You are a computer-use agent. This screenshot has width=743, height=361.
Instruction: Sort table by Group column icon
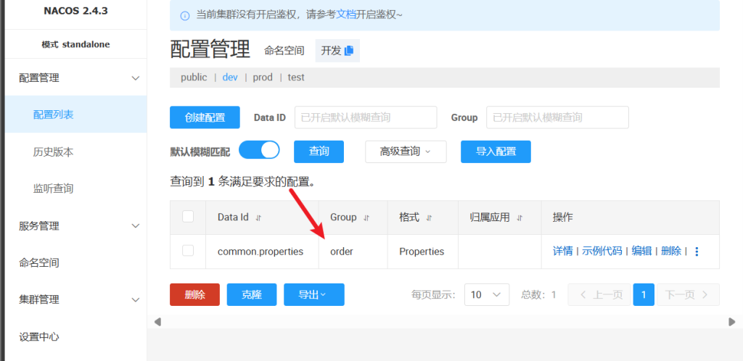(366, 217)
